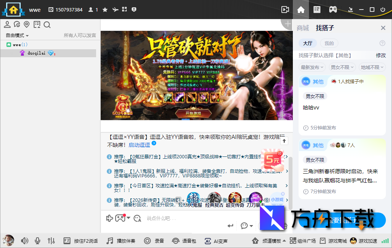This screenshot has width=392, height=248.
Task: Toggle the favorite star for channel wwe
Action: [x=105, y=10]
